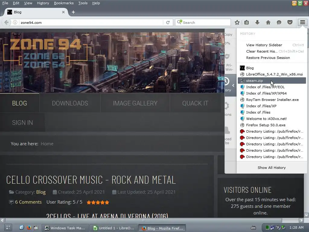Go to DOWNLOADS site navigation tab
This screenshot has width=309, height=232.
tap(70, 103)
